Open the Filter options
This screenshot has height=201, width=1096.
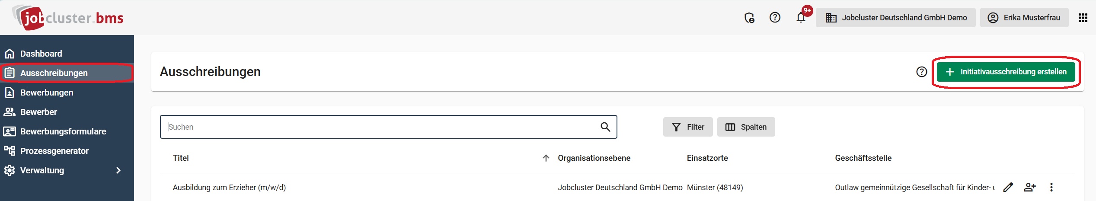[688, 127]
